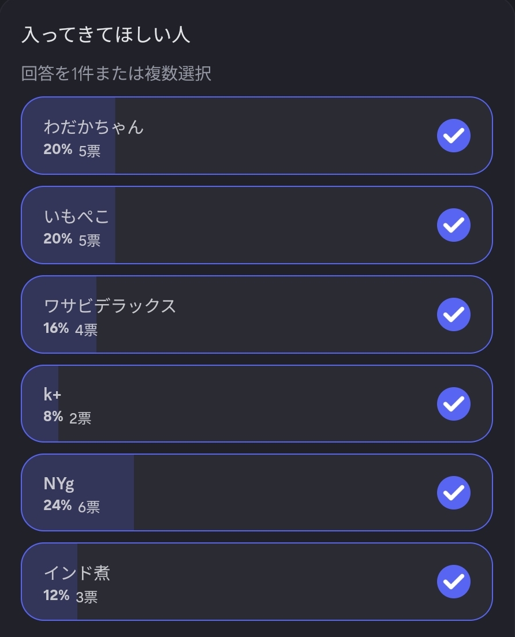Screen dimensions: 515x637
Task: View the 5票 count under わだかちゃん
Action: click(x=89, y=151)
